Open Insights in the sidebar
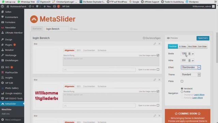The width and height of the screenshot is (218, 123). 9,78
